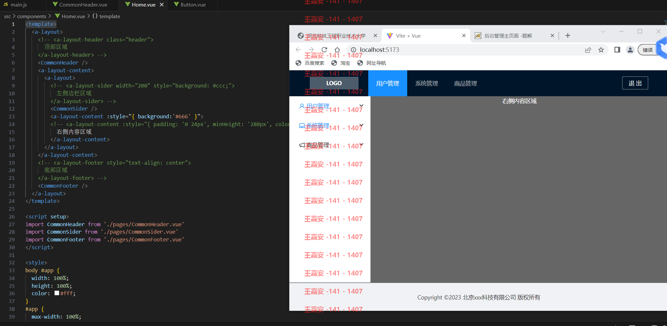Viewport: 667px width, 326px height.
Task: Click the 右侧内容区域 text in content area
Action: pos(519,101)
